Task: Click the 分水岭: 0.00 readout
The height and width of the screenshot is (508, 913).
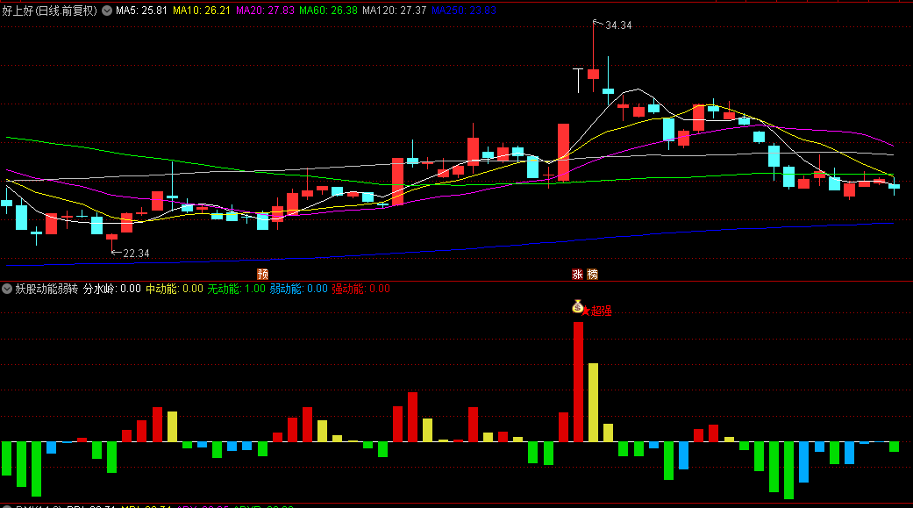Action: [x=111, y=289]
